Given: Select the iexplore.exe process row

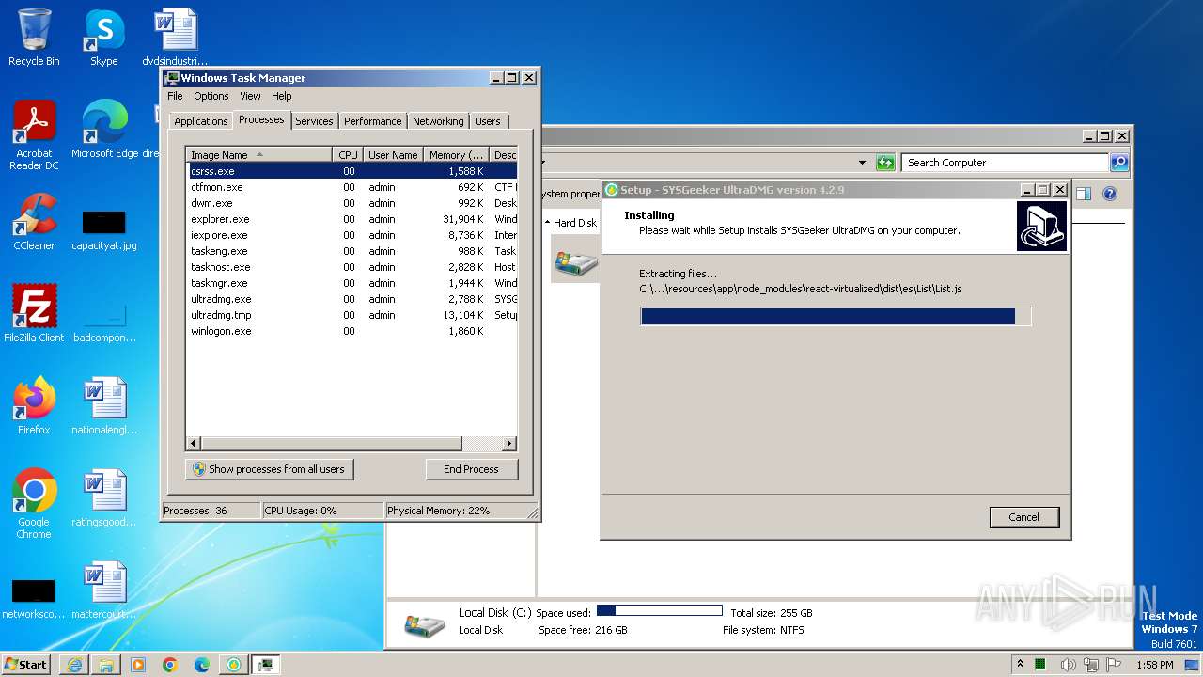Looking at the screenshot, I should click(x=352, y=235).
